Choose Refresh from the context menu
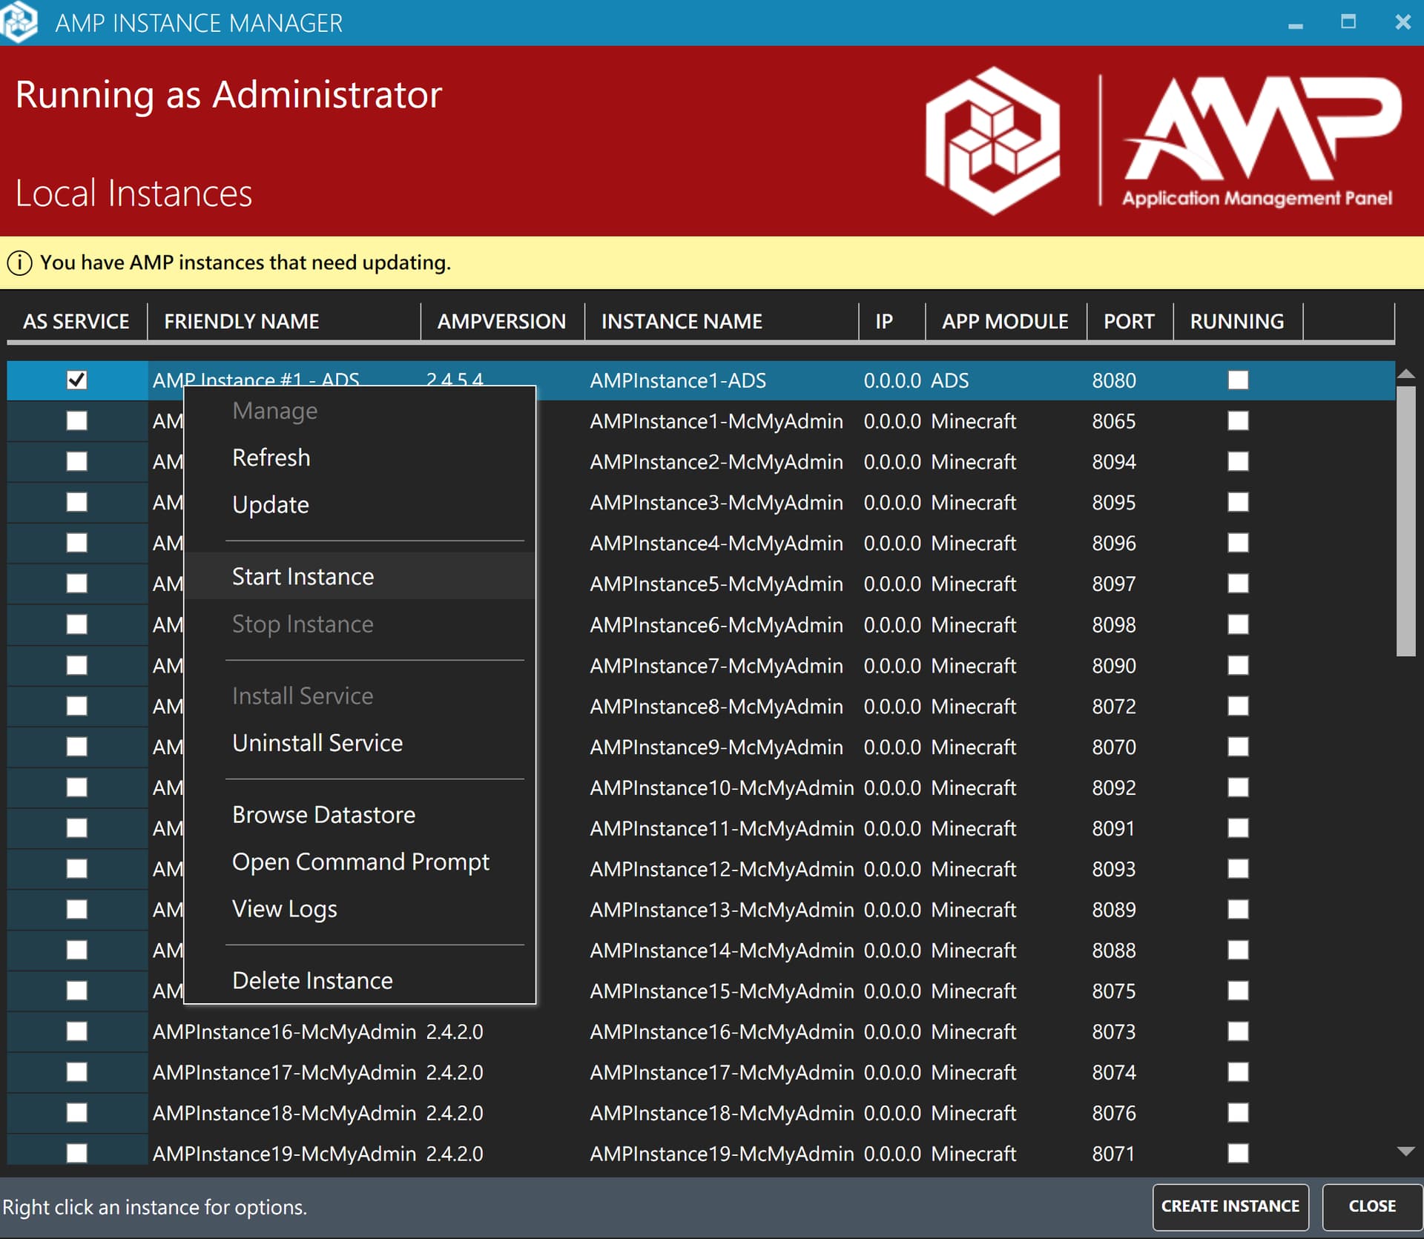Image resolution: width=1424 pixels, height=1239 pixels. coord(360,457)
